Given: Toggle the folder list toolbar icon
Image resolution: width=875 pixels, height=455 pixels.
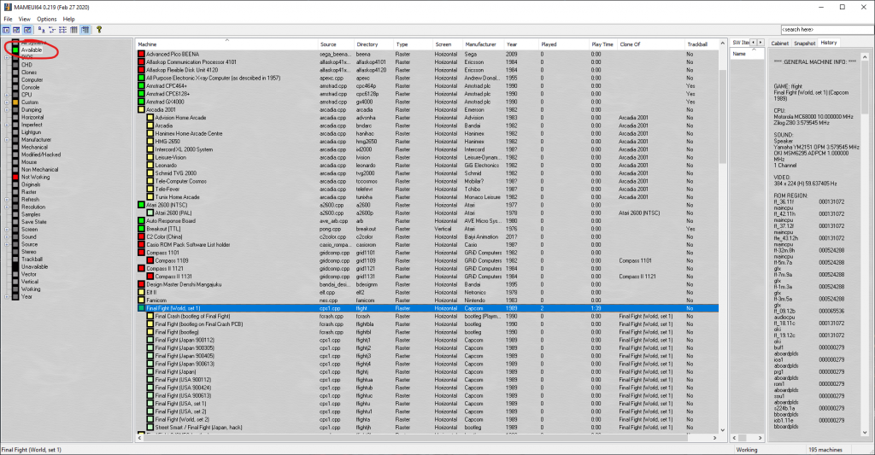Looking at the screenshot, I should point(7,29).
